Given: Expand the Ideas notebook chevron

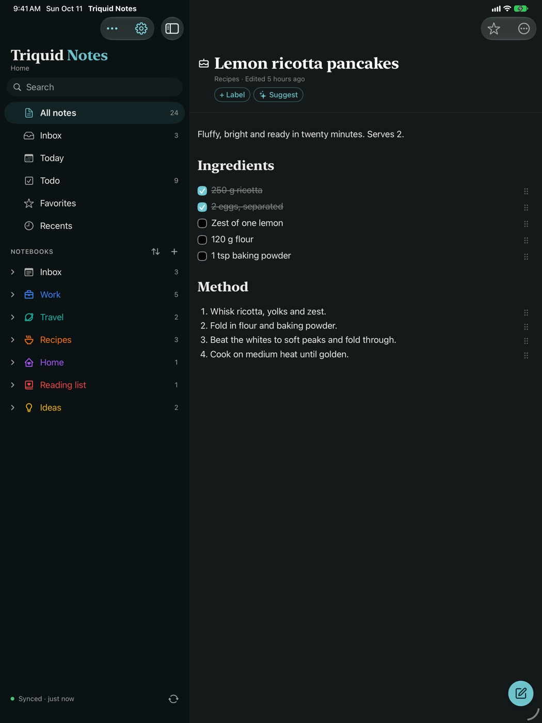Looking at the screenshot, I should (x=13, y=407).
